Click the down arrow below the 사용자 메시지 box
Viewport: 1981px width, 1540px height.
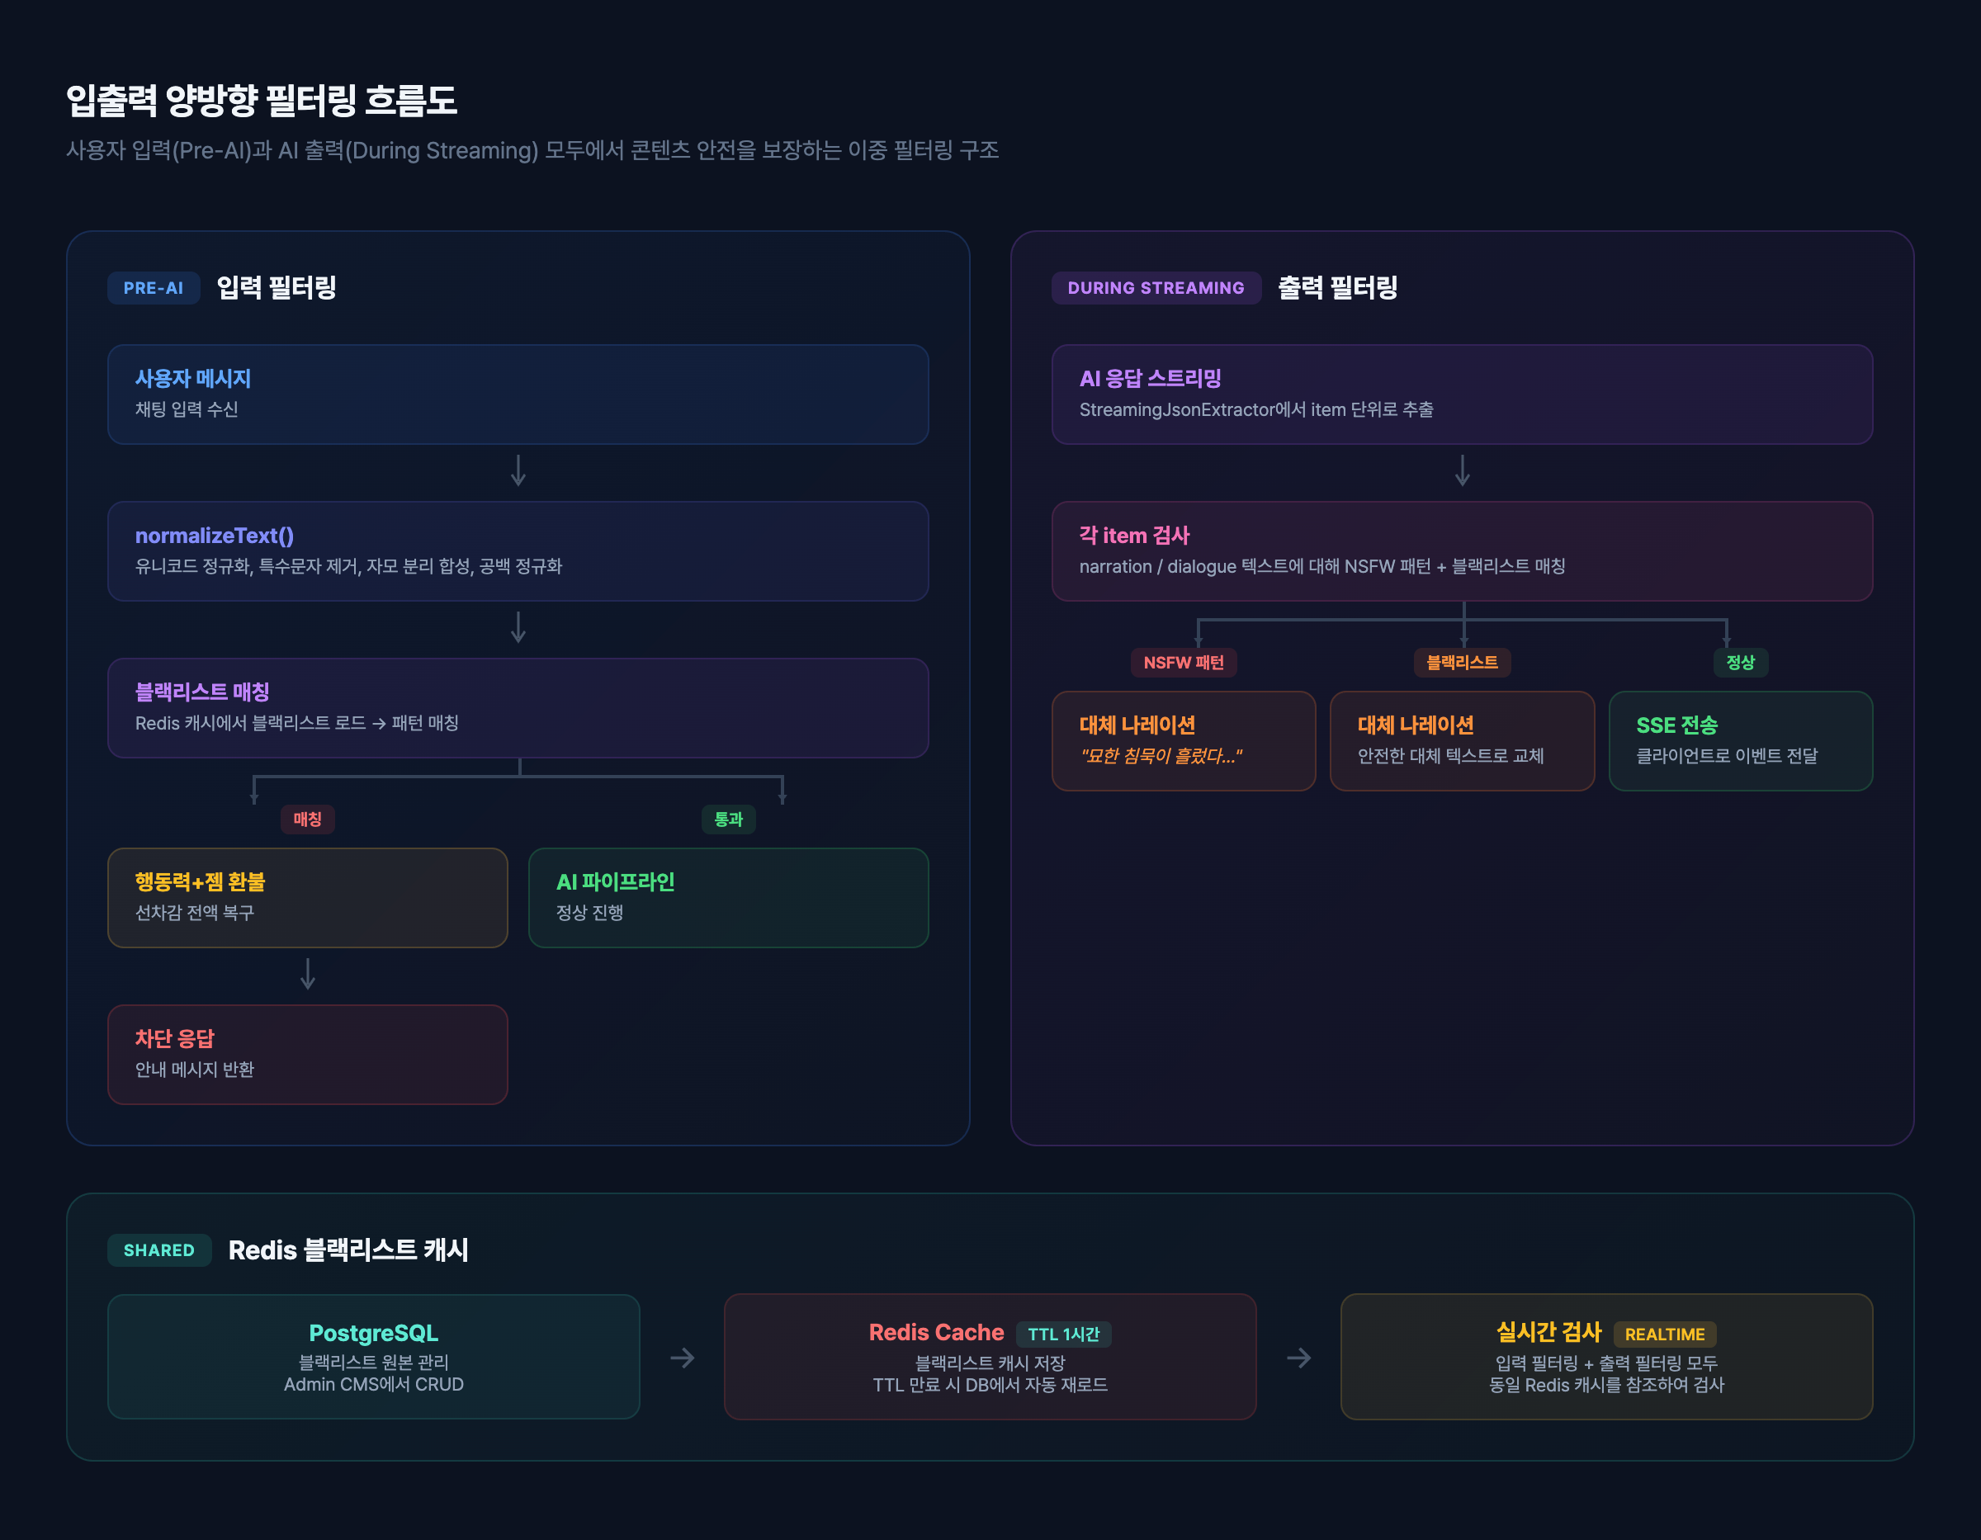pyautogui.click(x=518, y=470)
